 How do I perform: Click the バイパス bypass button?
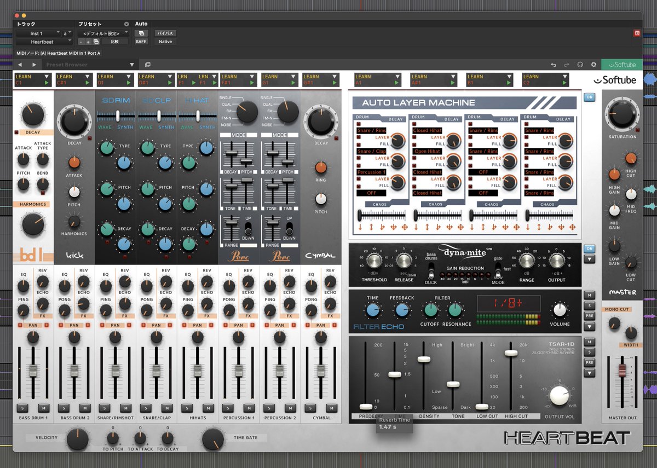(165, 33)
